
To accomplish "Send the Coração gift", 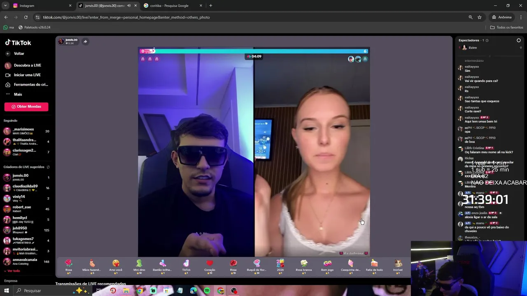I will pos(210,266).
